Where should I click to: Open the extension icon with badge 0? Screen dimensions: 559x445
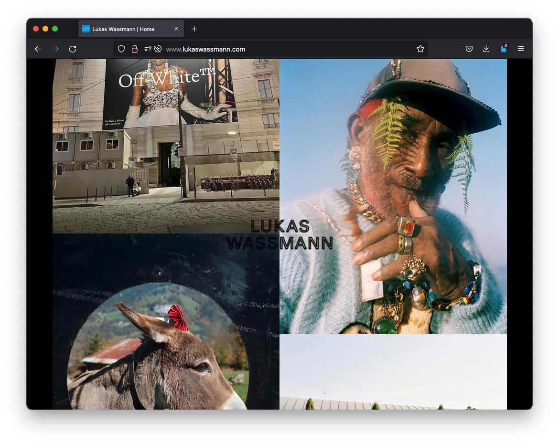point(504,48)
